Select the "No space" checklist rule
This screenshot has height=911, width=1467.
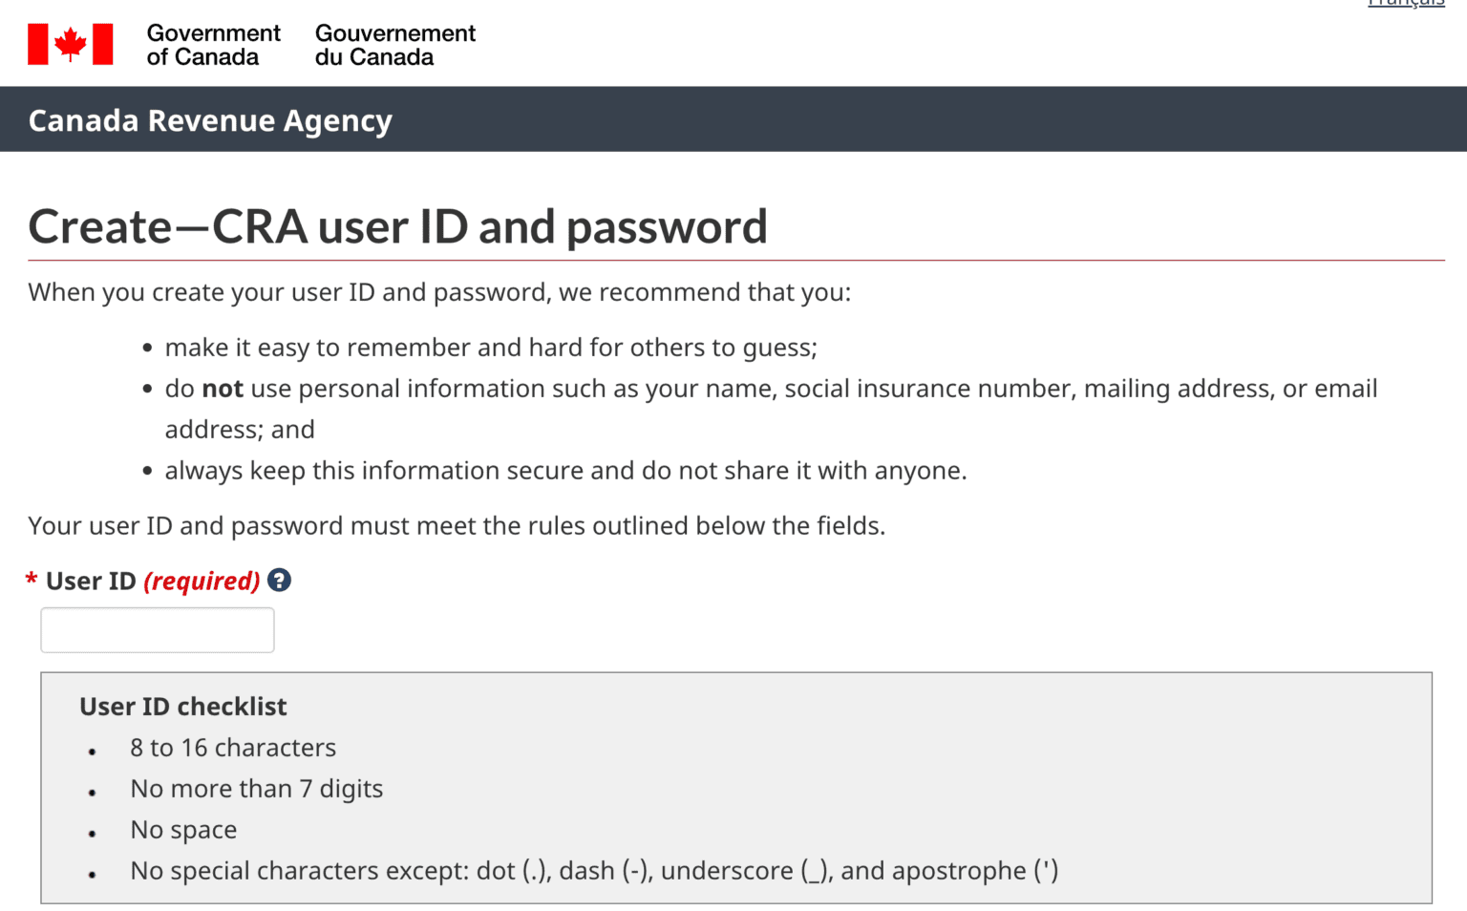point(183,830)
